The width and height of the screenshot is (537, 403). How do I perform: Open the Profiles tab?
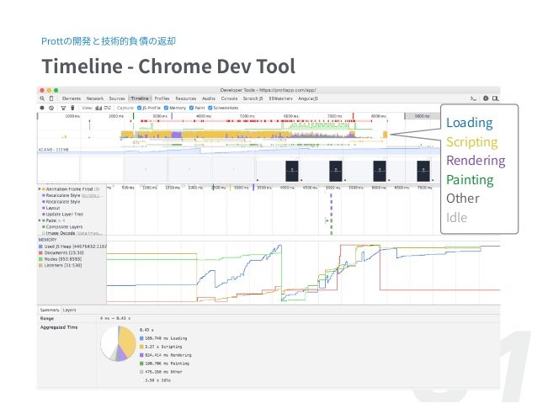[x=162, y=98]
